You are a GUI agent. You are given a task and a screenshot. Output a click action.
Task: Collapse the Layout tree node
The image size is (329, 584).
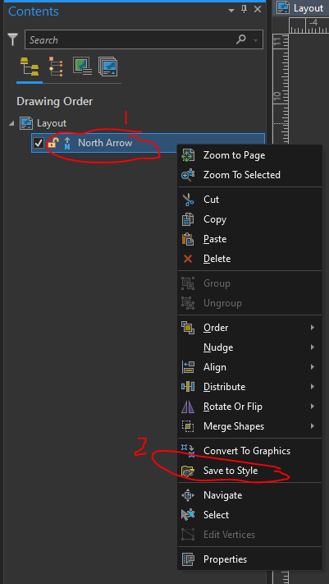tap(11, 123)
